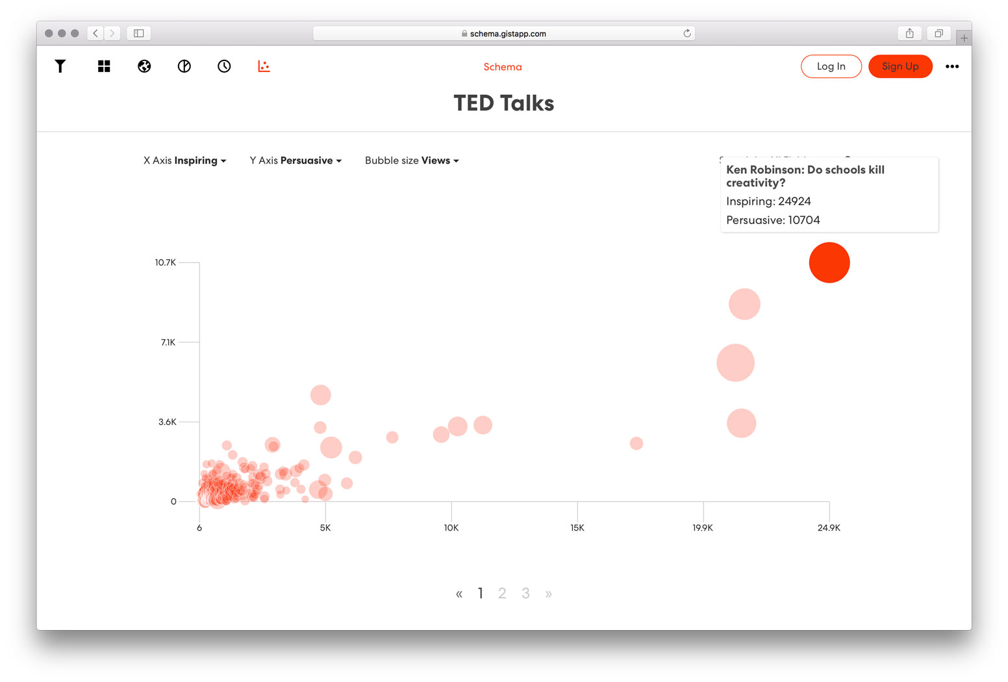This screenshot has width=1008, height=682.
Task: Select the highlighted Ken Robinson bubble
Action: tap(829, 262)
